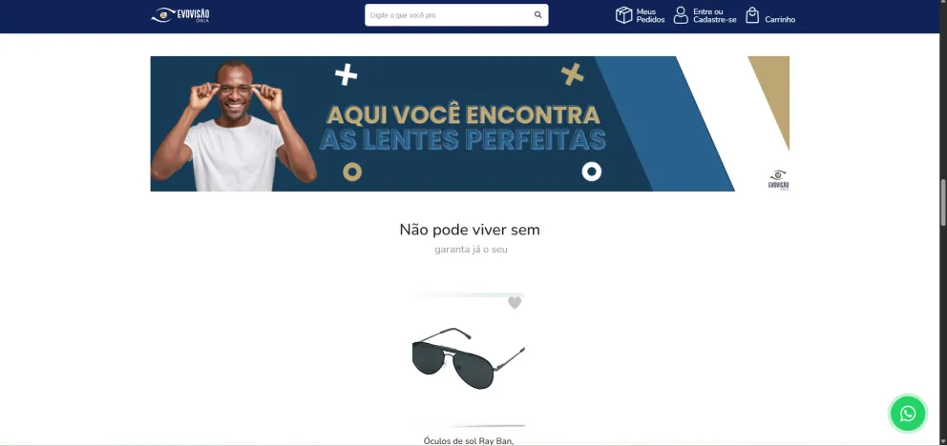Click the 'Não pode viver sem' heading
This screenshot has height=446, width=947.
(470, 230)
